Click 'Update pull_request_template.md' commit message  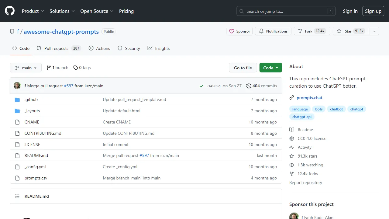click(x=134, y=100)
